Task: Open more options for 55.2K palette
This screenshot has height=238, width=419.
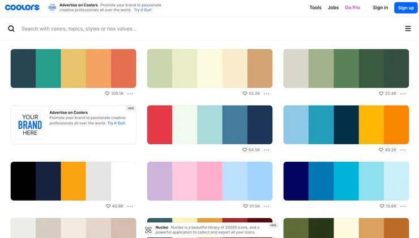Action: (267, 94)
